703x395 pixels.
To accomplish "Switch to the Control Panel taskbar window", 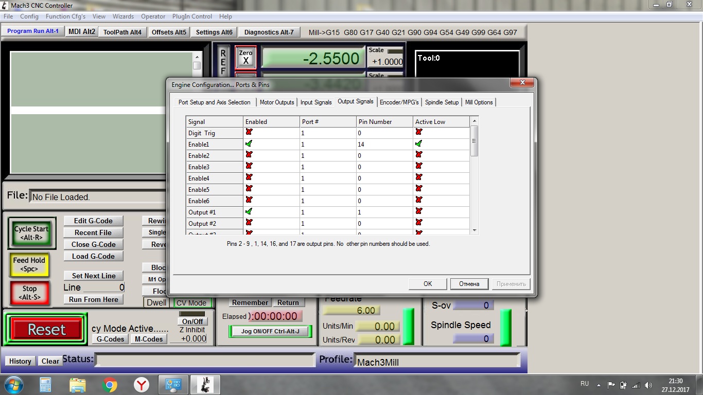I will (x=173, y=385).
